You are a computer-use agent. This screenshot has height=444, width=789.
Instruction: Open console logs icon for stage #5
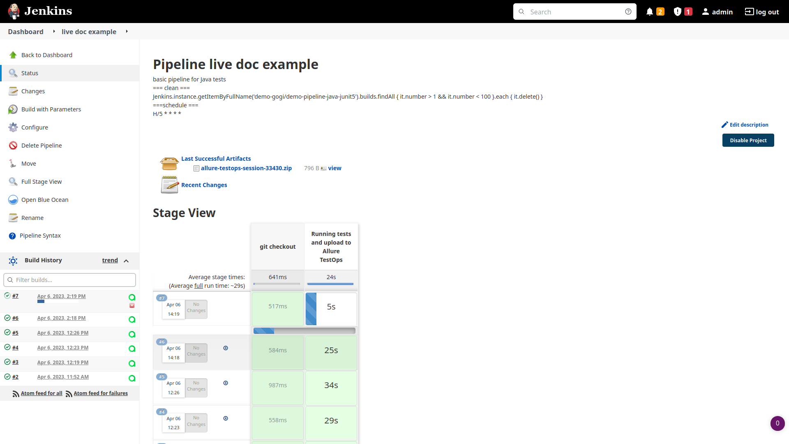click(226, 383)
